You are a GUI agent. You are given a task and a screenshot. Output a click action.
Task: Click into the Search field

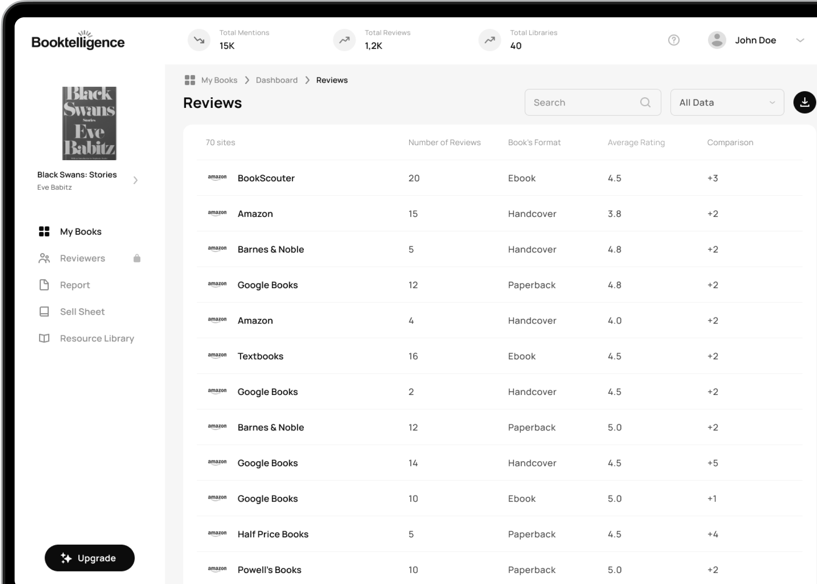tap(593, 102)
